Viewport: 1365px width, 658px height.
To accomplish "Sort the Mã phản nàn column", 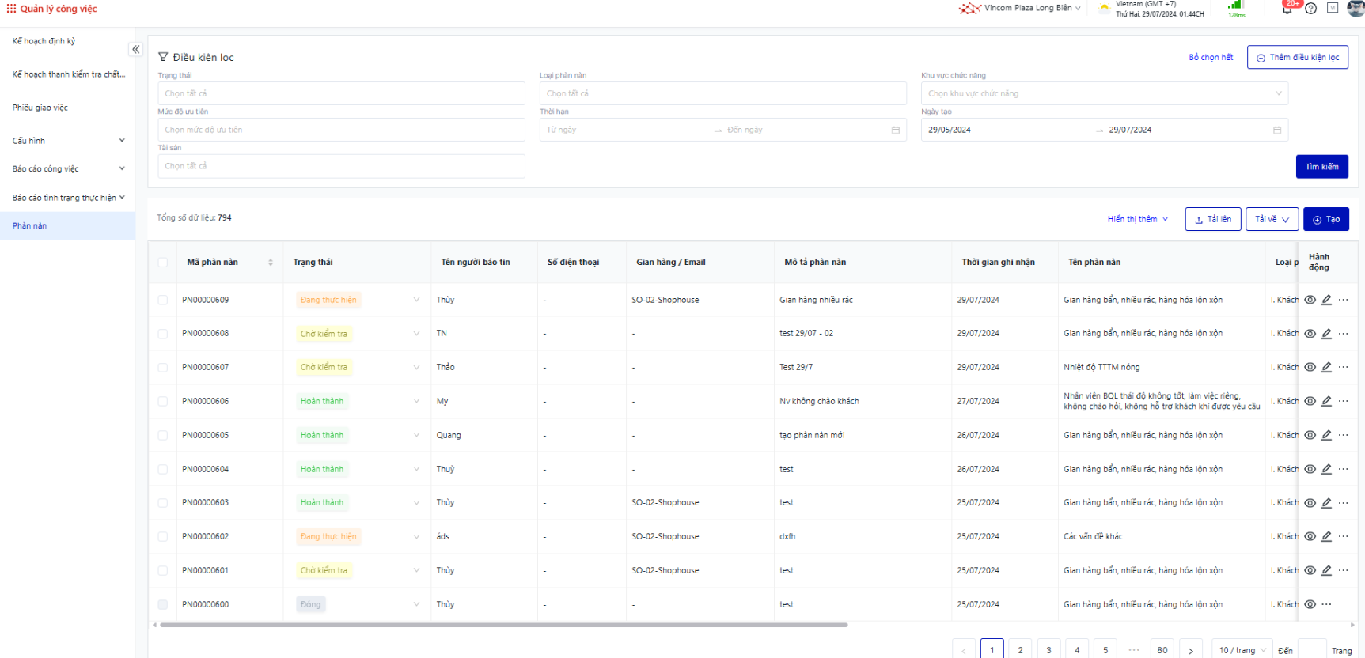I will pos(271,263).
